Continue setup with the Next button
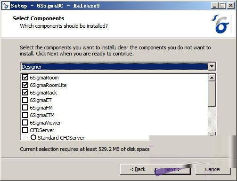Image resolution: width=237 pixels, height=181 pixels. pos(172,169)
